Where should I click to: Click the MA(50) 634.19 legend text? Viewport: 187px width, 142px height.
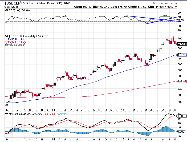click(x=17, y=39)
